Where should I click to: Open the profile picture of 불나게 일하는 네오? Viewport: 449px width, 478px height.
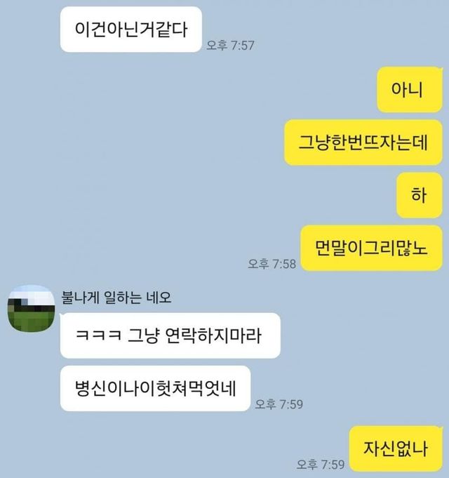[x=32, y=309]
